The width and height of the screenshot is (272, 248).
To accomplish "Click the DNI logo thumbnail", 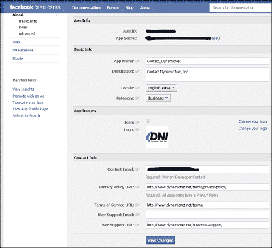I will pyautogui.click(x=156, y=137).
